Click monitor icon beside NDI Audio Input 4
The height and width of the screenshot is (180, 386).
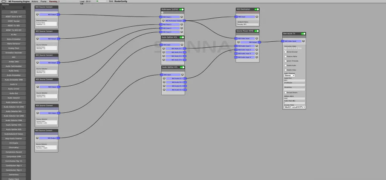256,57
